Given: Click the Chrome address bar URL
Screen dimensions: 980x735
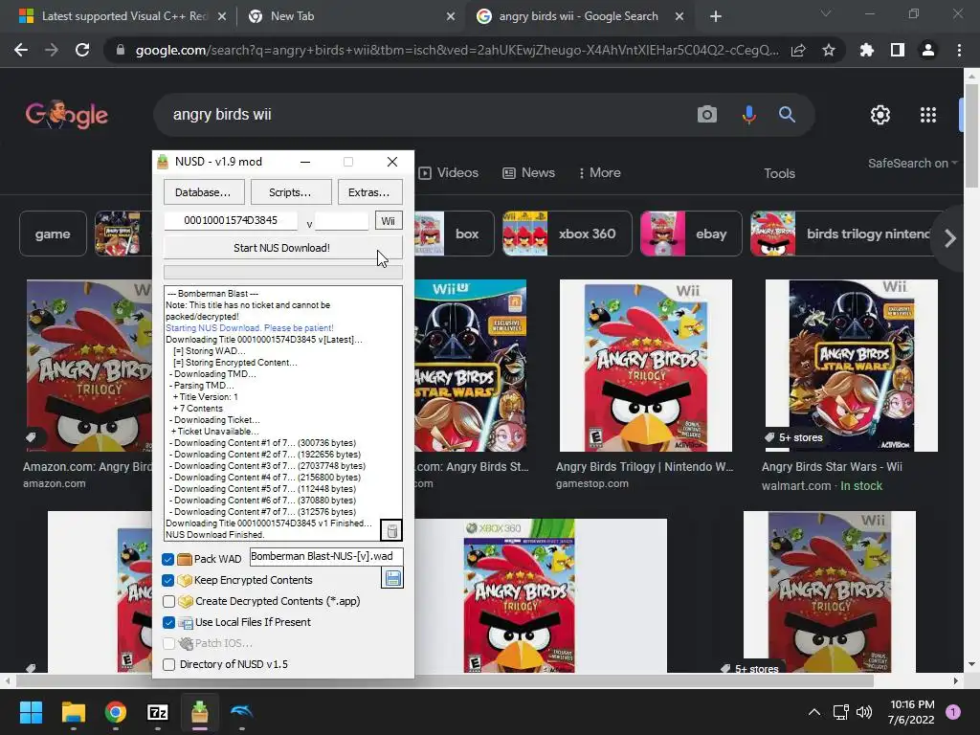Looking at the screenshot, I should (457, 50).
